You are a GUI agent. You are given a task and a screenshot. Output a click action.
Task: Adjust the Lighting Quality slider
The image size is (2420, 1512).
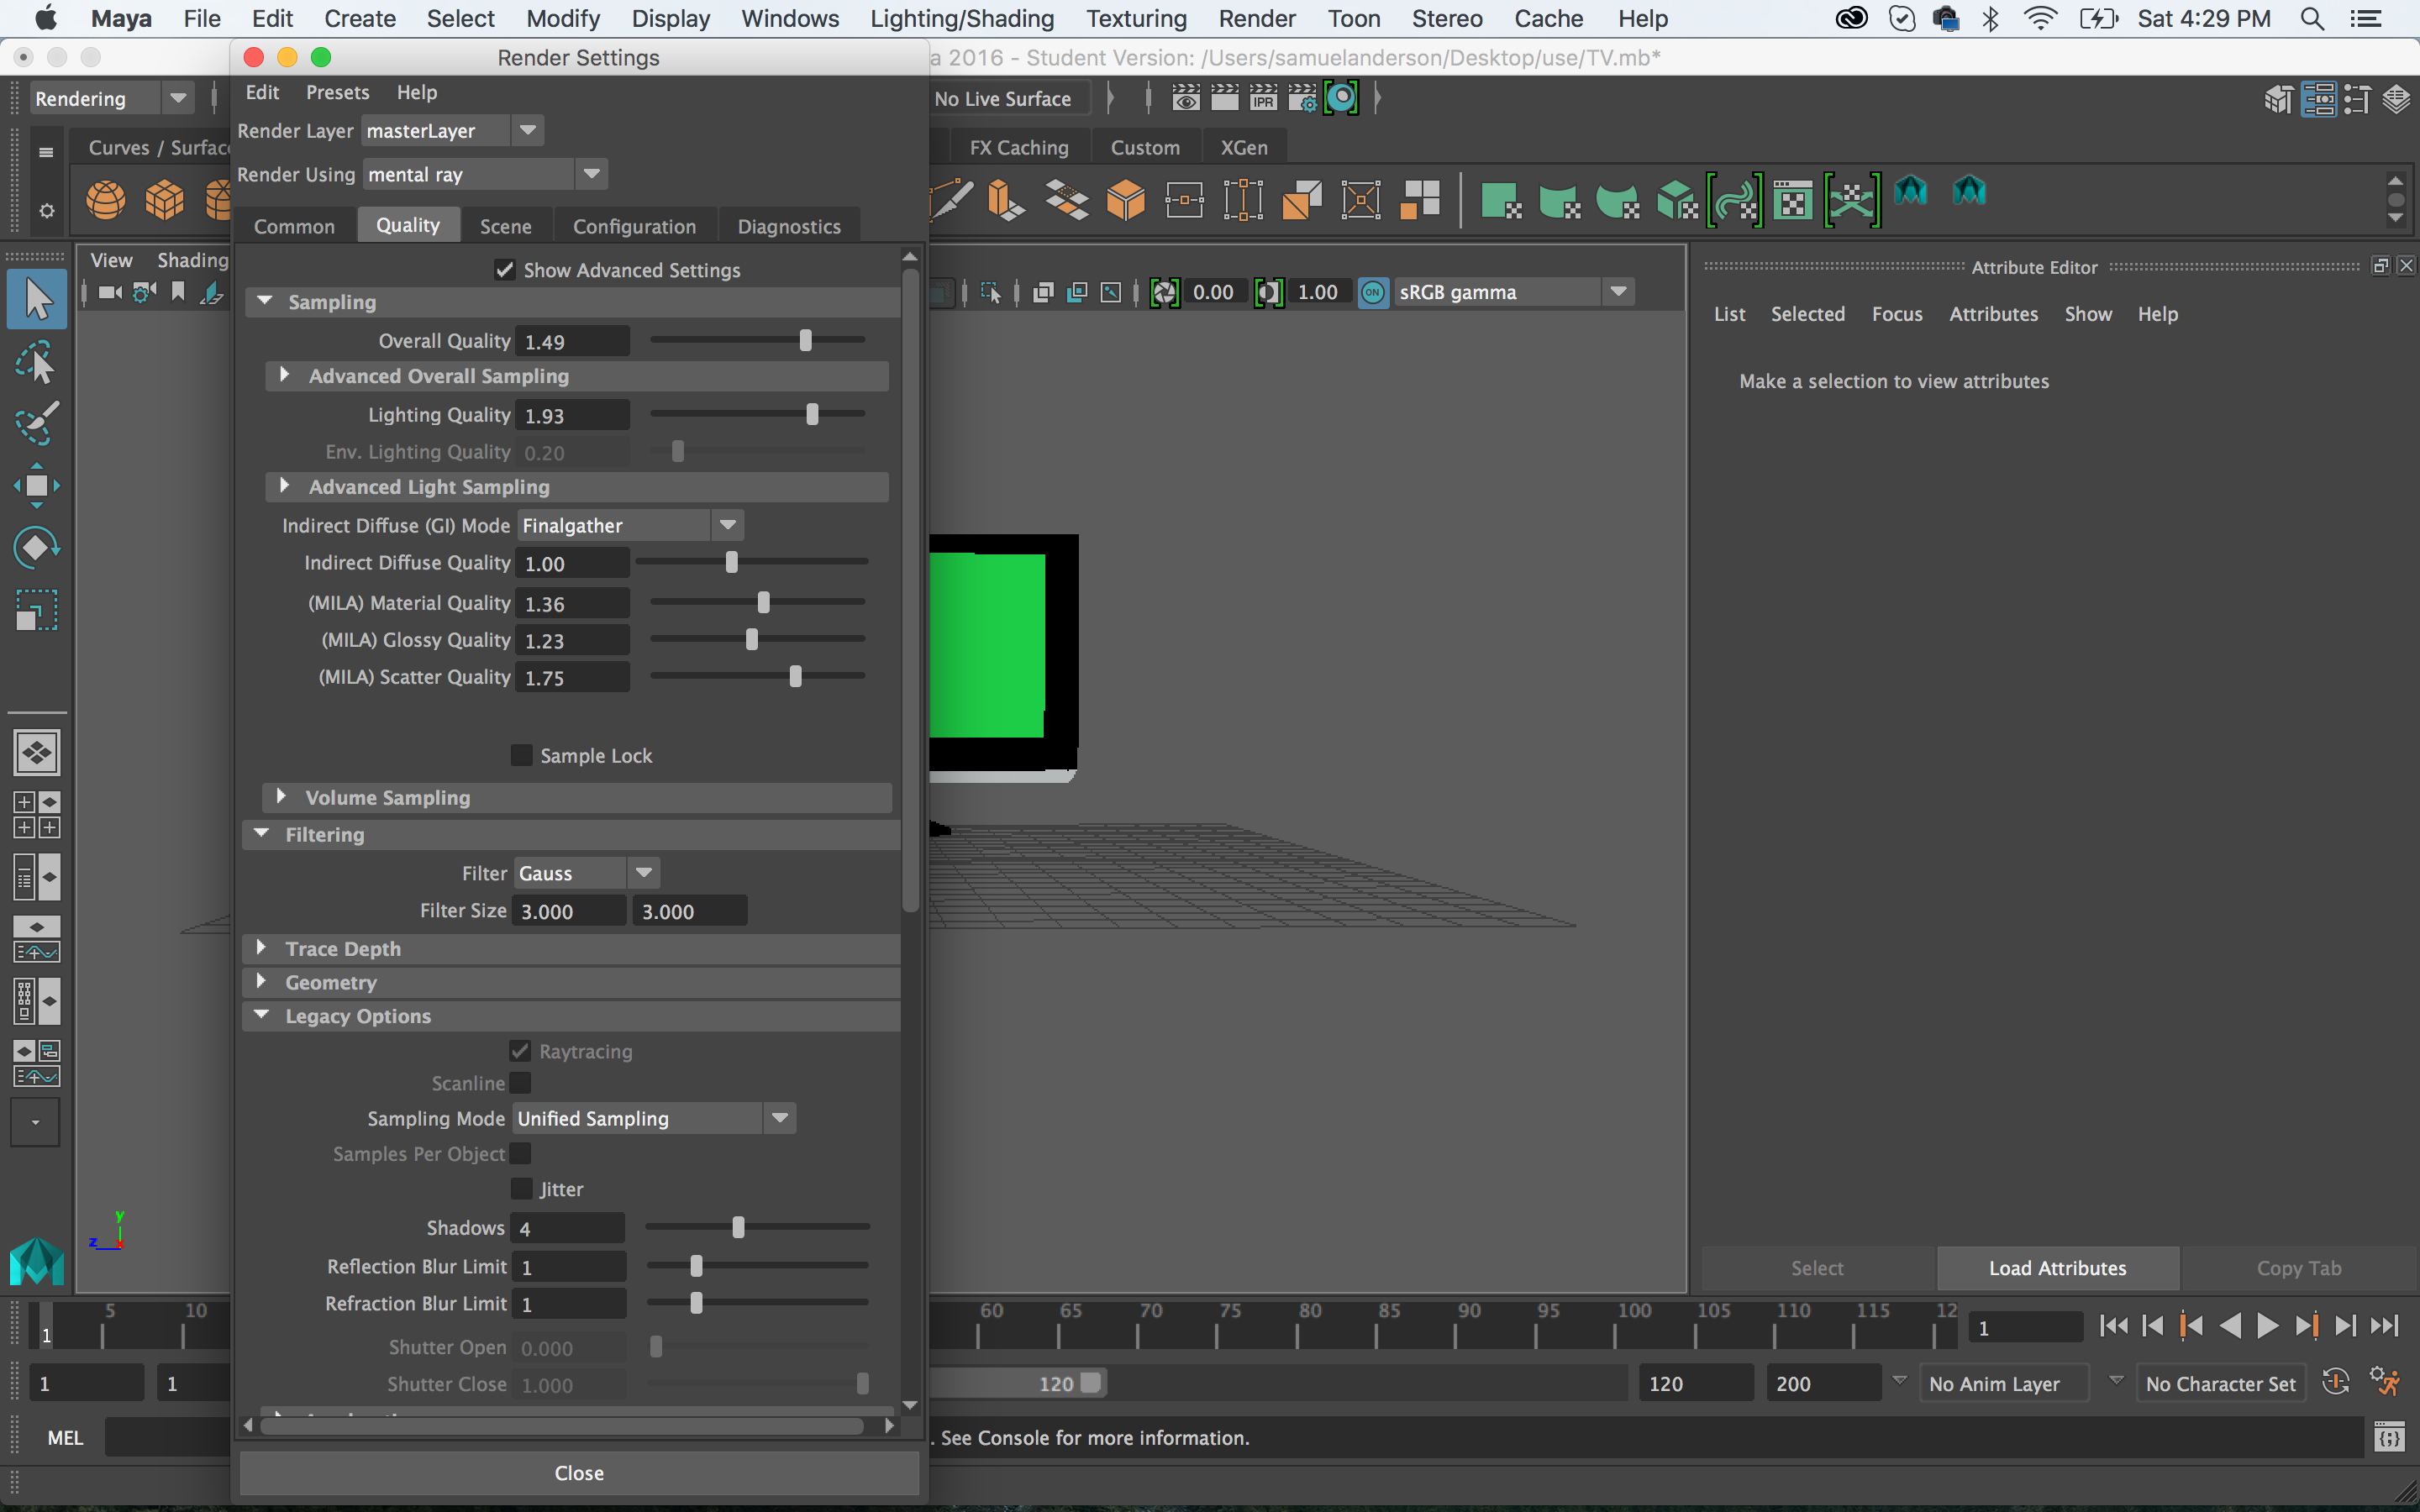pos(811,413)
